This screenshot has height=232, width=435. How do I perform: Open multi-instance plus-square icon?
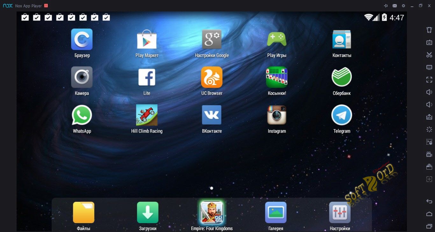(x=429, y=179)
